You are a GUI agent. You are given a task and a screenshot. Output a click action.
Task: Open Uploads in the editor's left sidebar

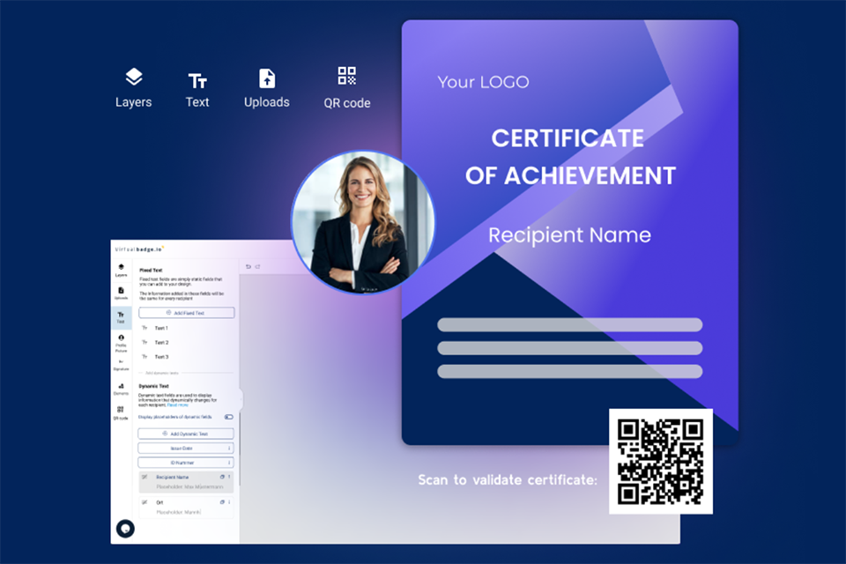pyautogui.click(x=121, y=293)
